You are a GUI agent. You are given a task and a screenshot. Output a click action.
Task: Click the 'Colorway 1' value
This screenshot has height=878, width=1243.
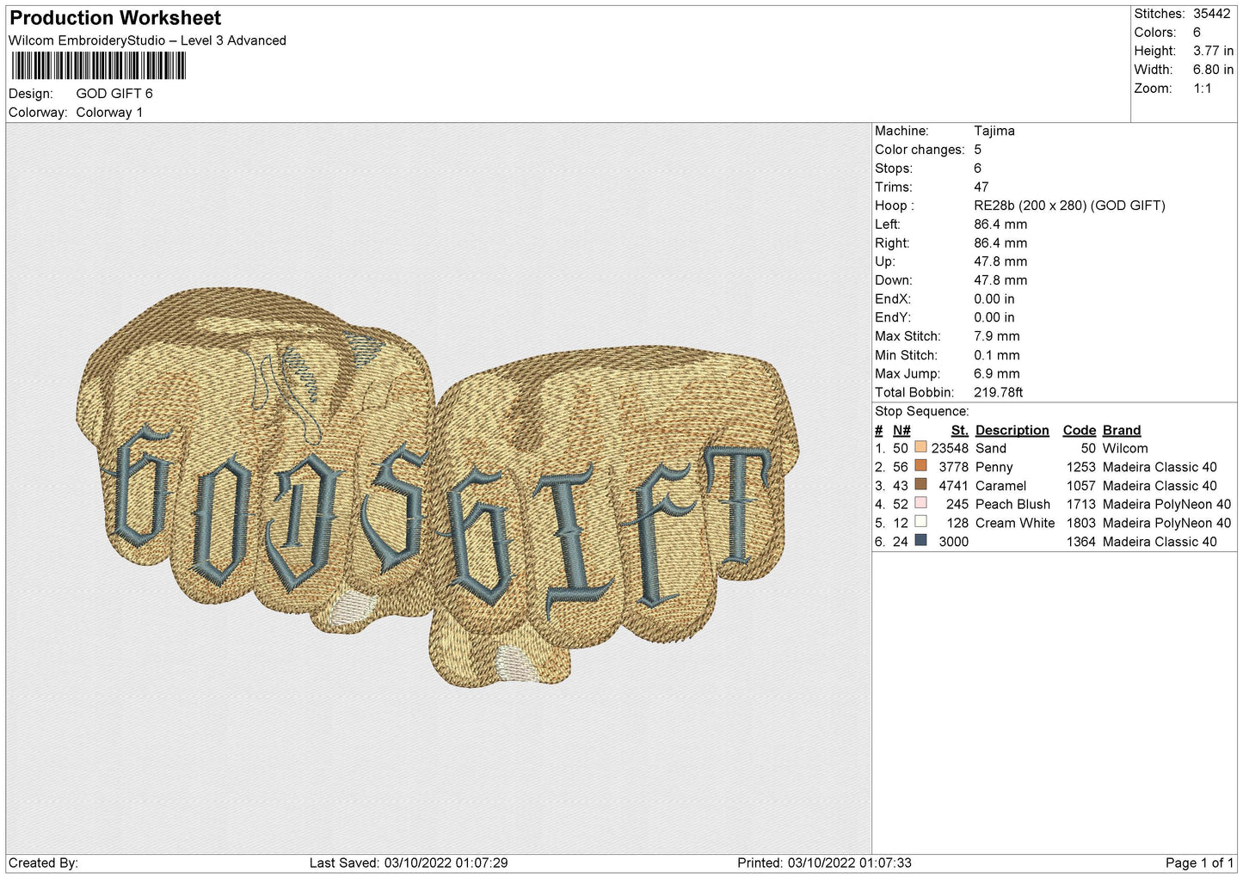click(109, 113)
